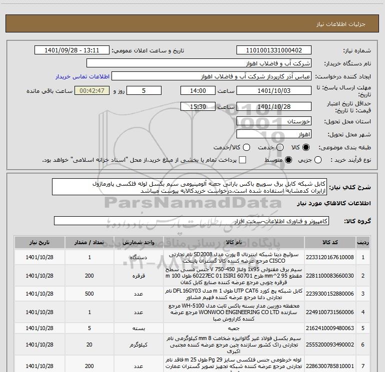Click the UTP CAT6 patch cord item name
Viewport: 385px width, 372px height.
(x=234, y=294)
